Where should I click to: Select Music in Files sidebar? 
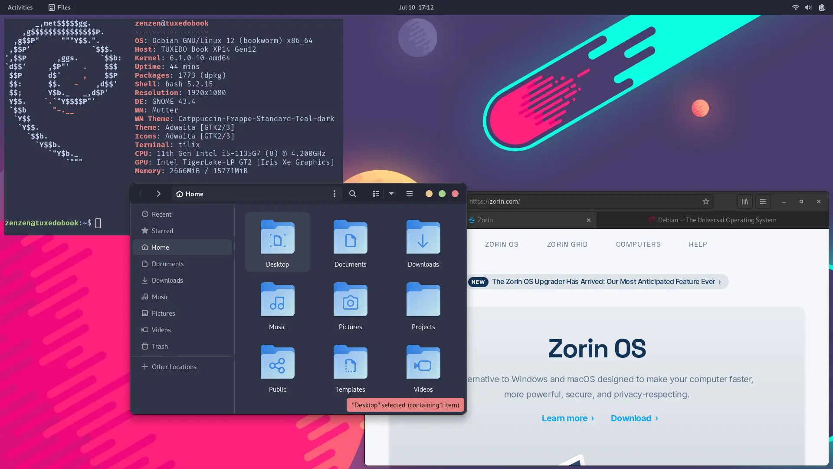pyautogui.click(x=182, y=297)
